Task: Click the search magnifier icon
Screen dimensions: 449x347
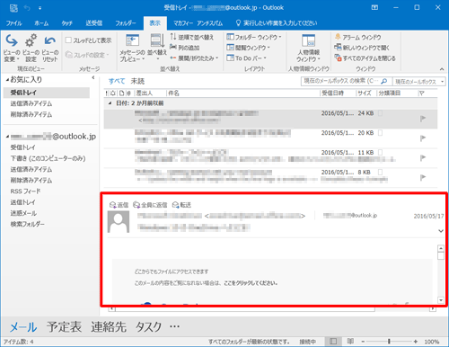Action: 384,81
